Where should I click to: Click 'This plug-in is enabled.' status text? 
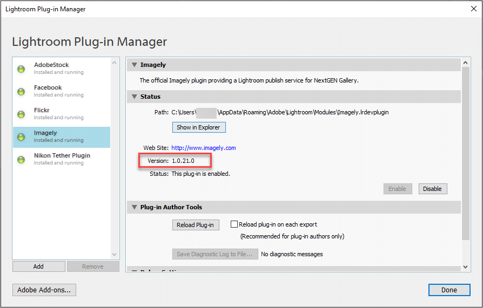[x=200, y=174]
